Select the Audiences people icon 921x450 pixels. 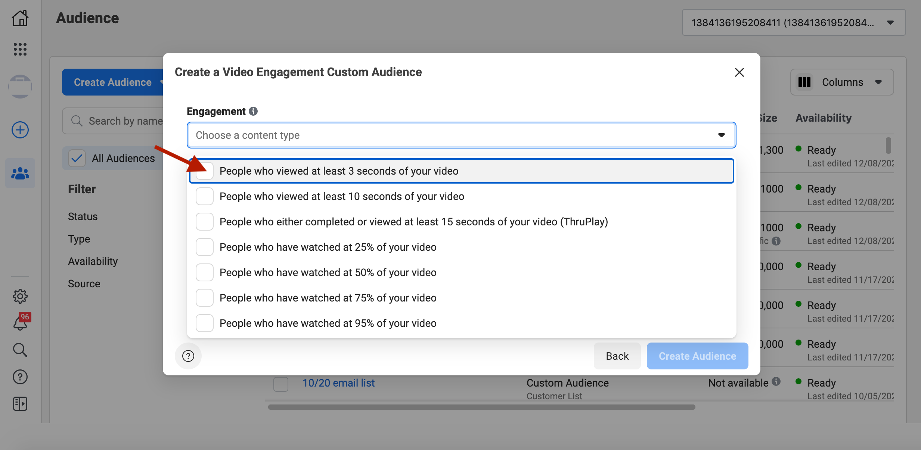tap(20, 173)
